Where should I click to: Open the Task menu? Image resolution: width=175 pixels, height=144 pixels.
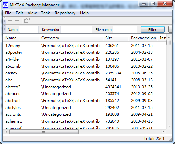[x=45, y=13]
